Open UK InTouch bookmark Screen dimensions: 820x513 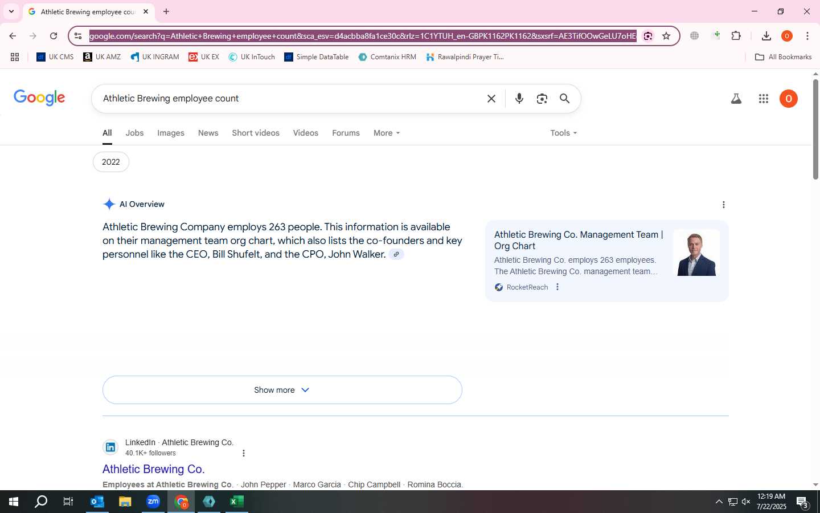252,57
